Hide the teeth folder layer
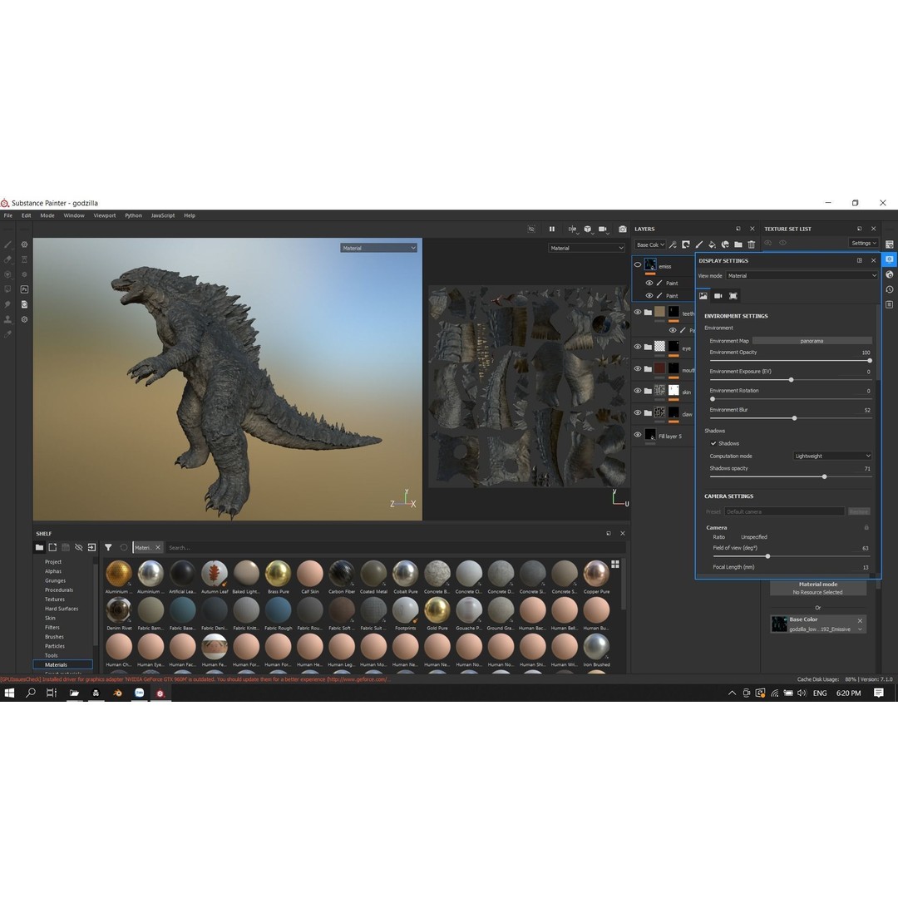This screenshot has width=898, height=898. pyautogui.click(x=638, y=313)
